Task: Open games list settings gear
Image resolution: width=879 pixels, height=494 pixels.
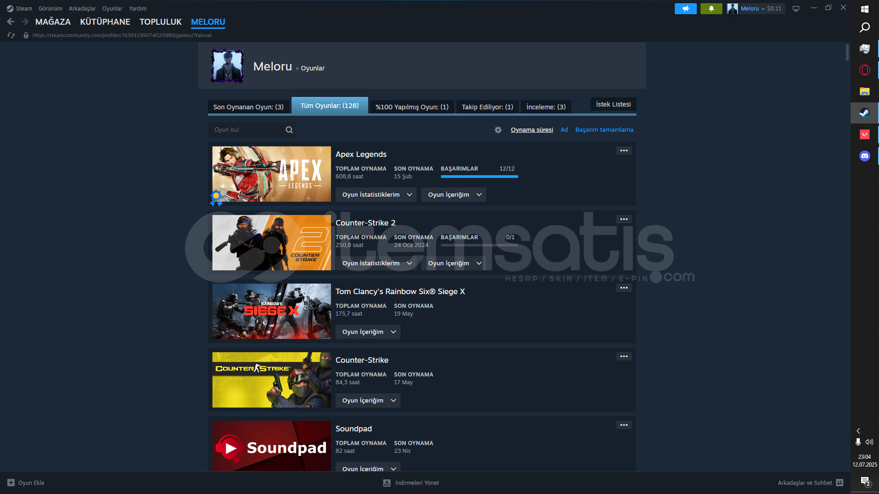Action: [498, 130]
